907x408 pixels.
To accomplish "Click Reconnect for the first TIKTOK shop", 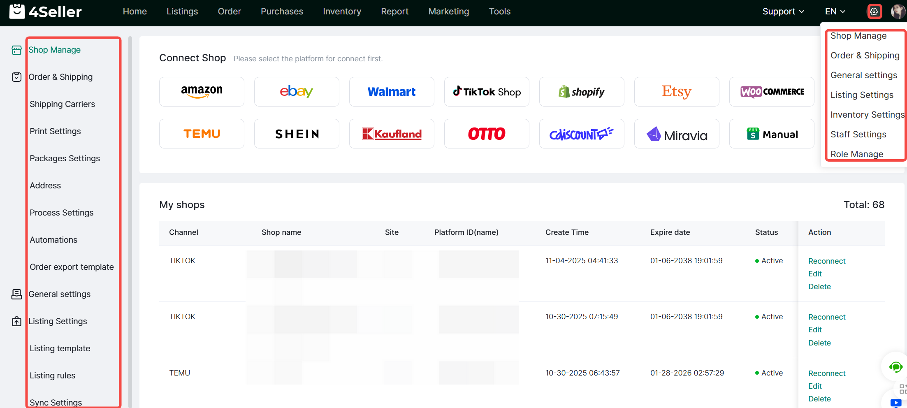I will [x=827, y=261].
